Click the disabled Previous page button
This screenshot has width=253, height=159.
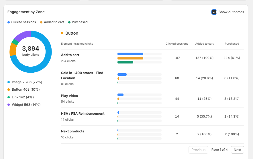(198, 150)
